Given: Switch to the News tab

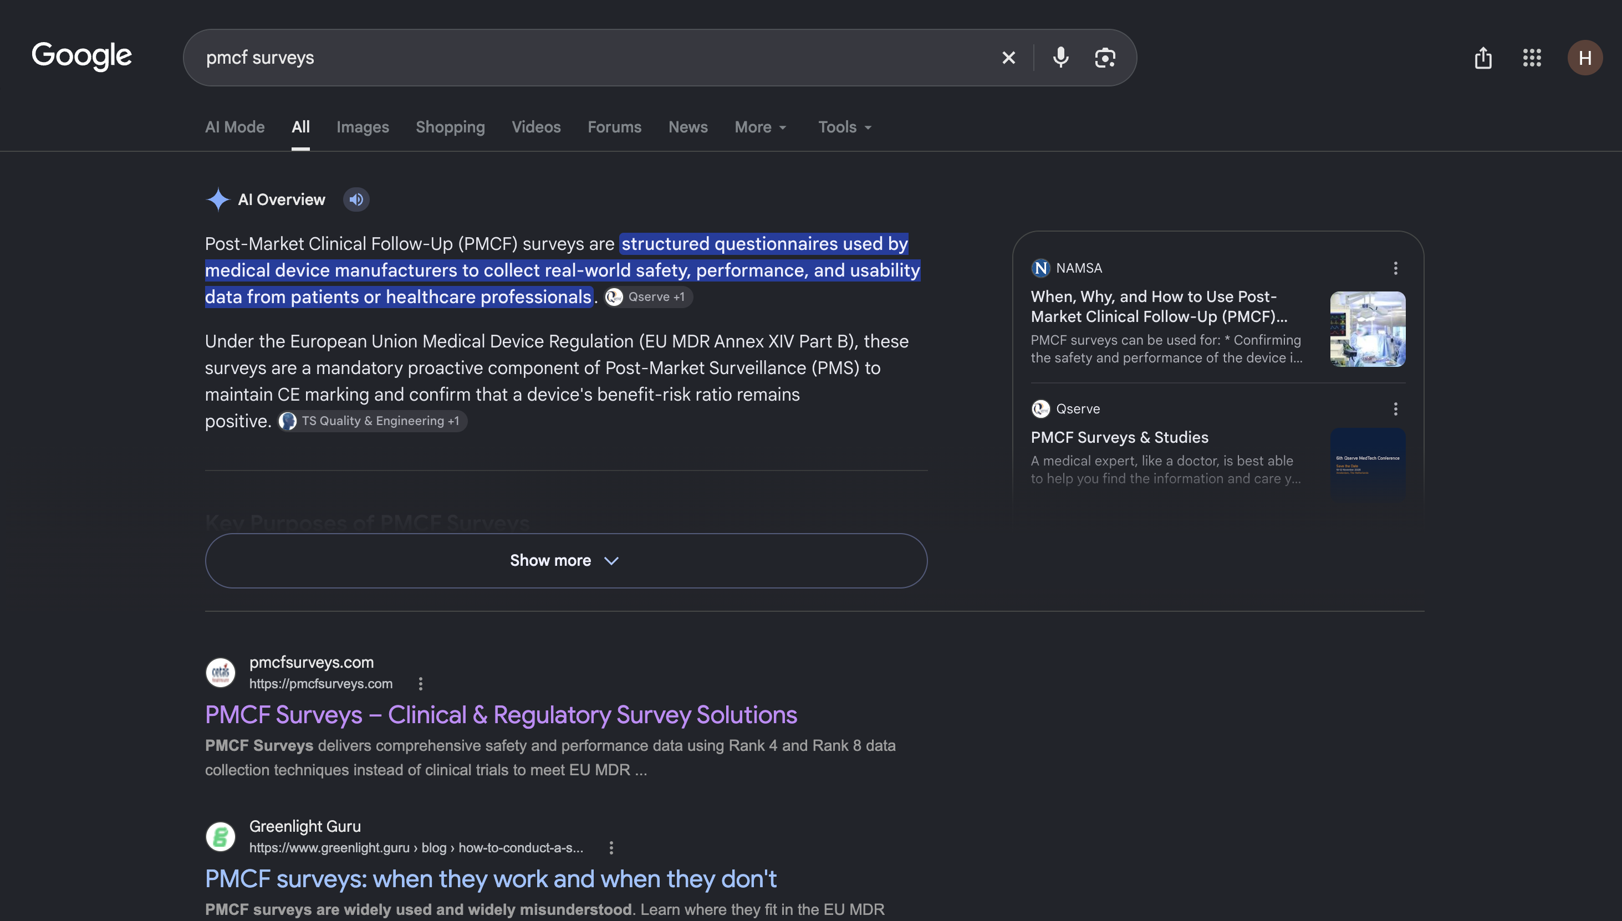Looking at the screenshot, I should 687,127.
